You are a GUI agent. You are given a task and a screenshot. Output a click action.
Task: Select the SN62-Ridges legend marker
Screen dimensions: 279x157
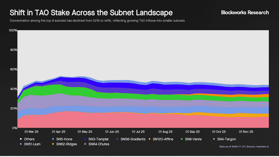53,144
